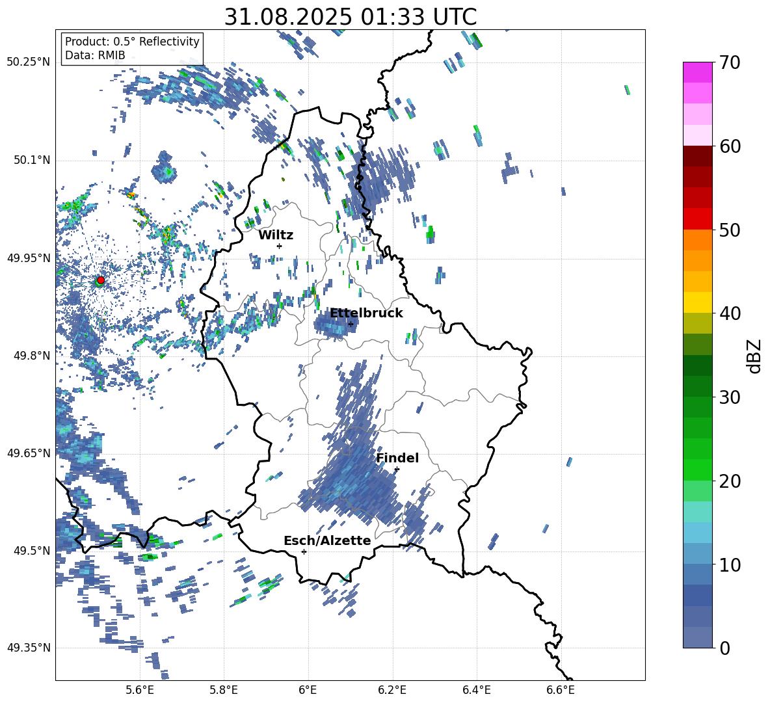Click the Esch/Alzette city label
770x703 pixels.
(327, 540)
